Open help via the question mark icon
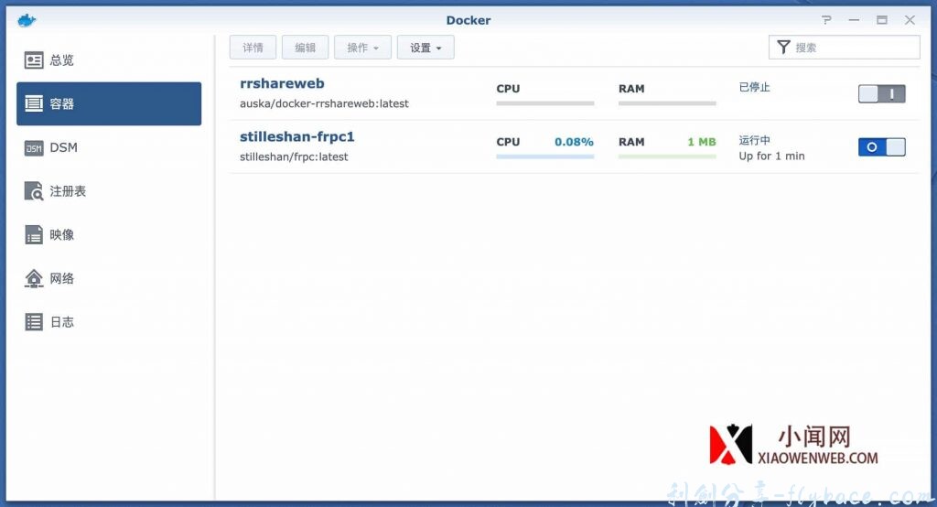 (826, 20)
